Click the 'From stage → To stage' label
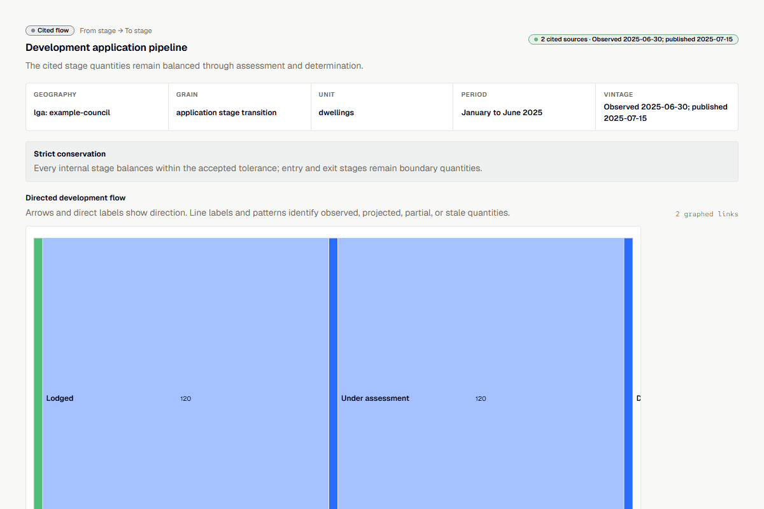This screenshot has width=764, height=509. [x=116, y=31]
